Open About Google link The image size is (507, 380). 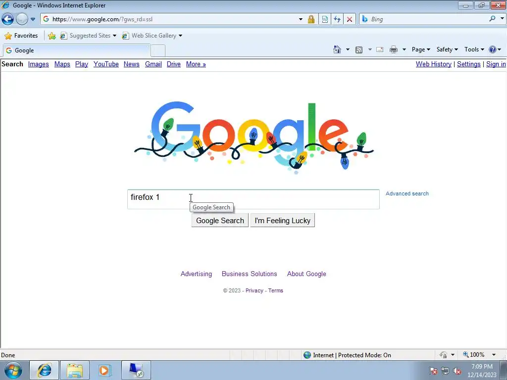click(x=306, y=274)
